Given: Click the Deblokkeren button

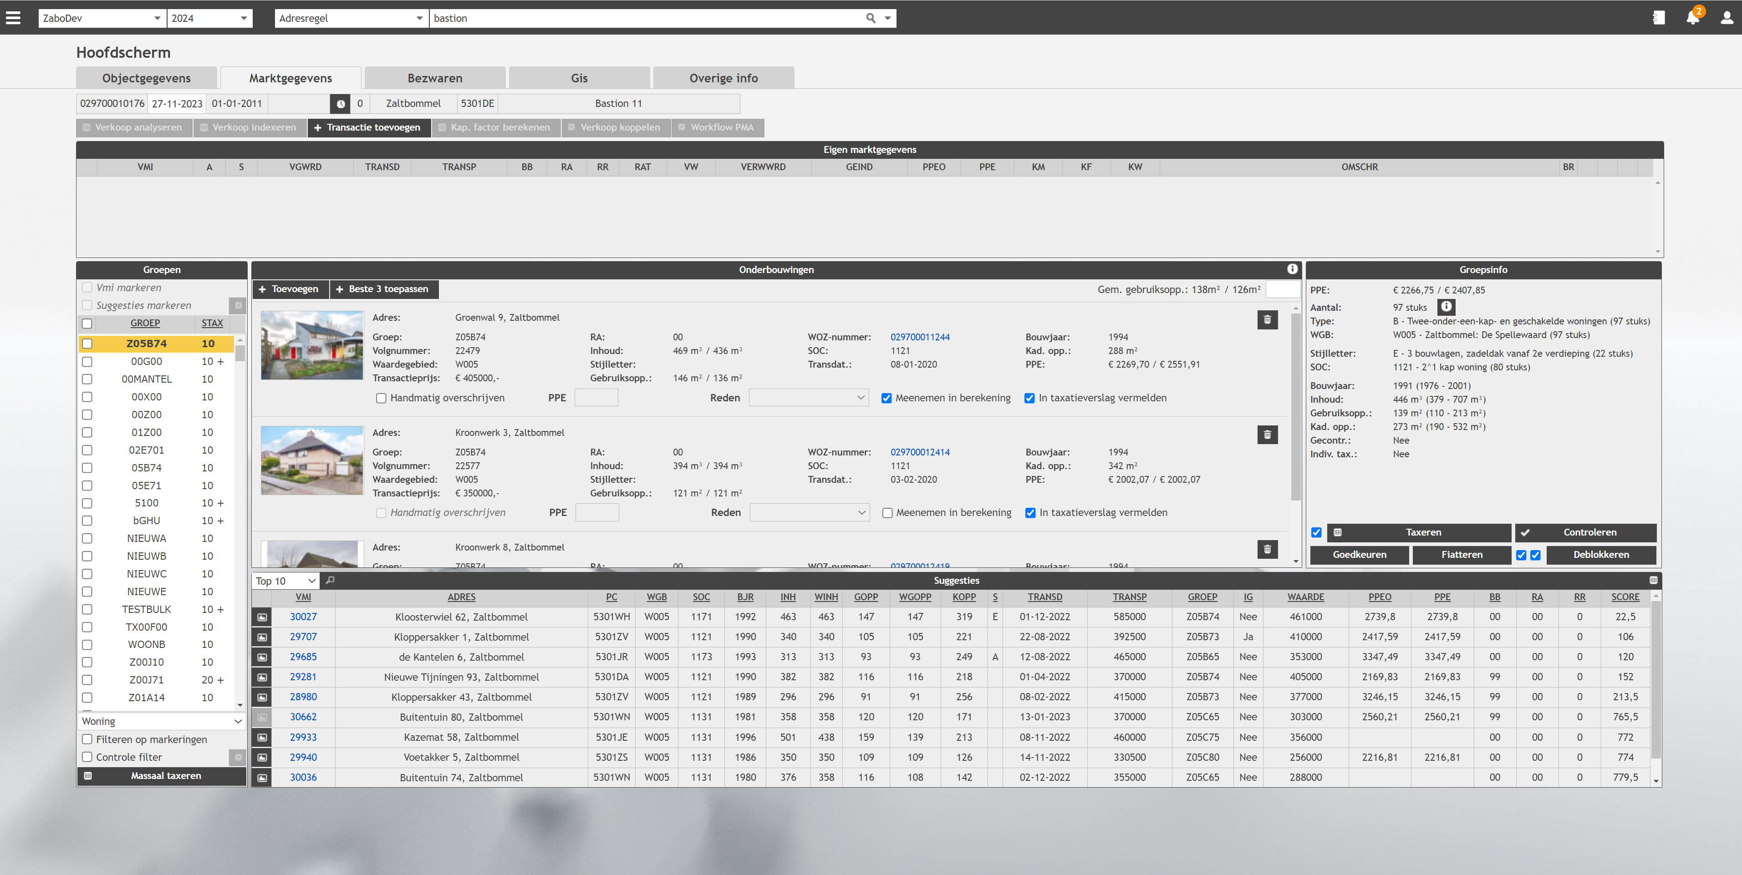Looking at the screenshot, I should [x=1601, y=555].
